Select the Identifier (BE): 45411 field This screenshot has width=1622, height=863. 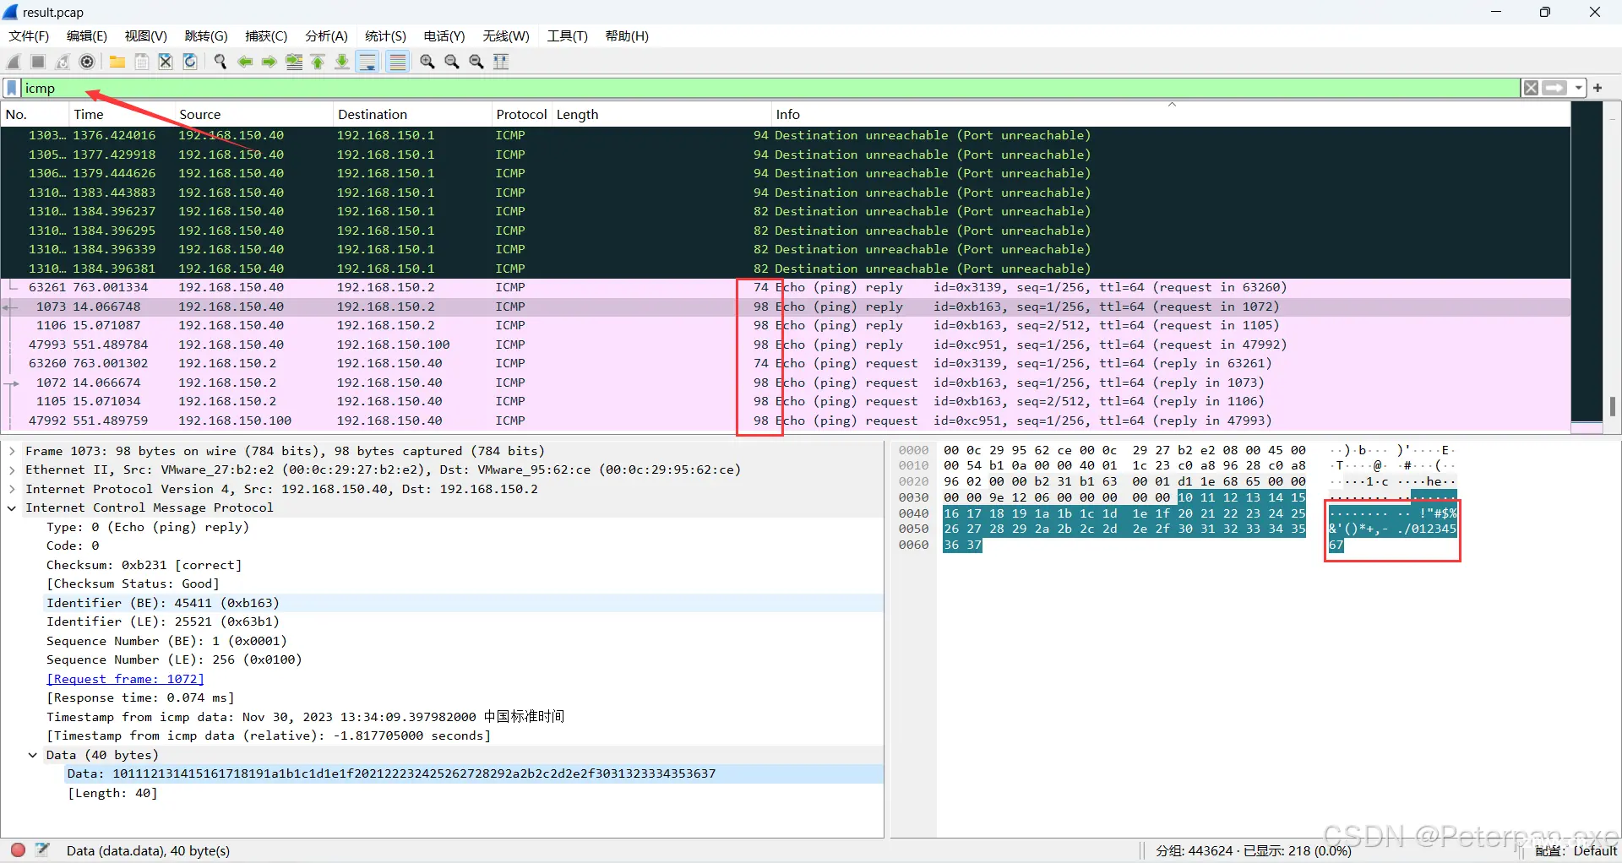click(x=163, y=603)
